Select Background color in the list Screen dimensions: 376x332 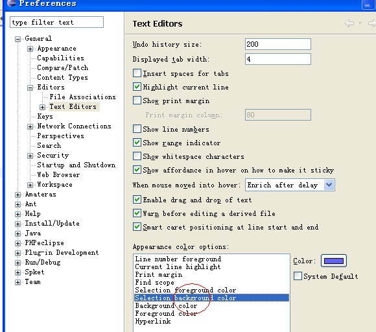tap(166, 305)
